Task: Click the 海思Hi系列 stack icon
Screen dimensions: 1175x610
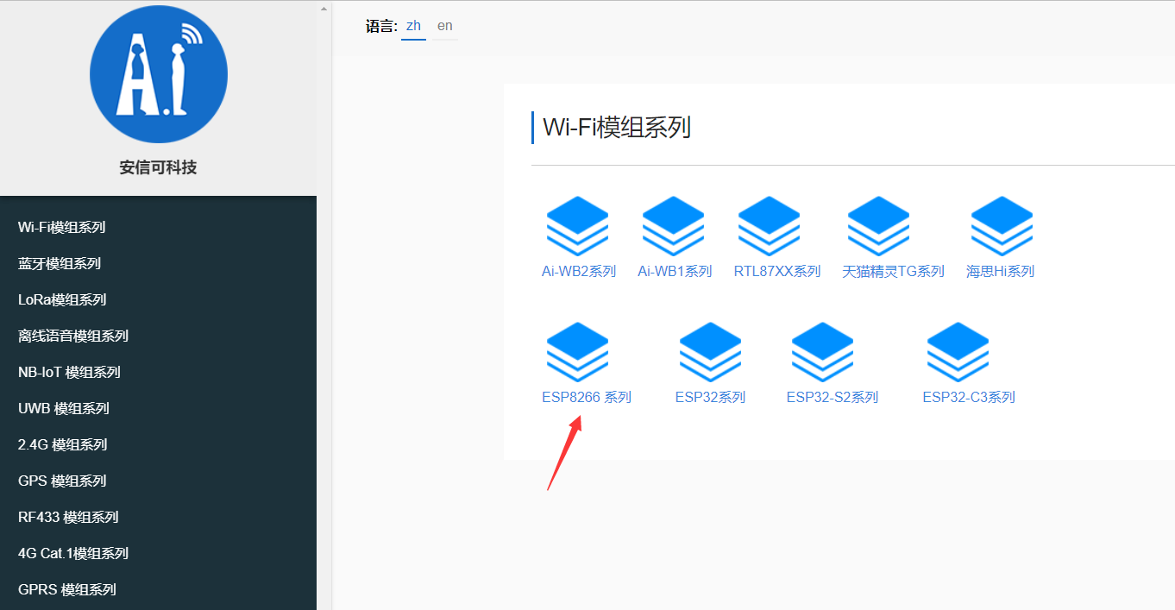Action: pos(1002,227)
